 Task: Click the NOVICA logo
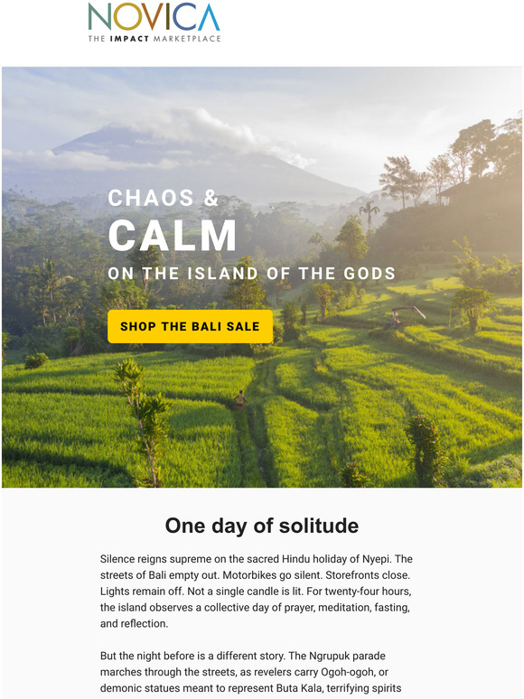[x=154, y=22]
